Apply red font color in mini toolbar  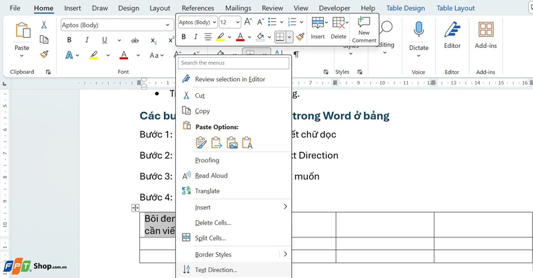point(240,37)
